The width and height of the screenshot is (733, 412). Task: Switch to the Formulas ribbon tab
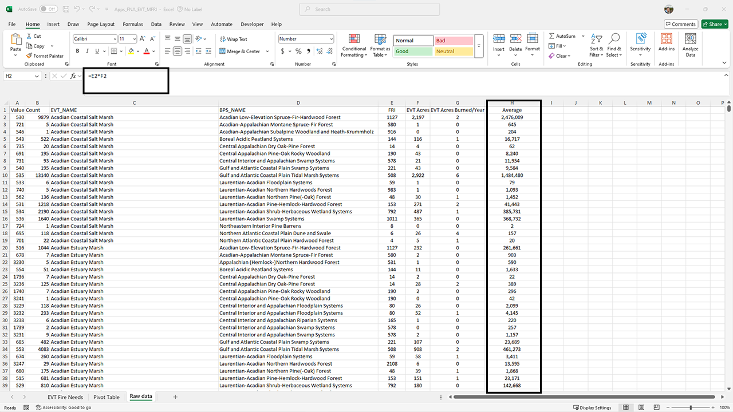click(x=132, y=24)
